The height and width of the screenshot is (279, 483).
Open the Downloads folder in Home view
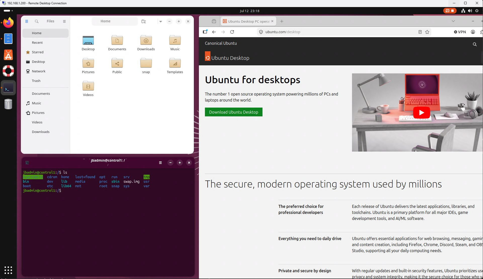(x=146, y=43)
